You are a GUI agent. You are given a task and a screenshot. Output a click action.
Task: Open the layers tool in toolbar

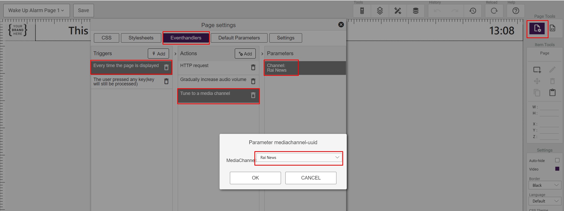[x=380, y=11]
